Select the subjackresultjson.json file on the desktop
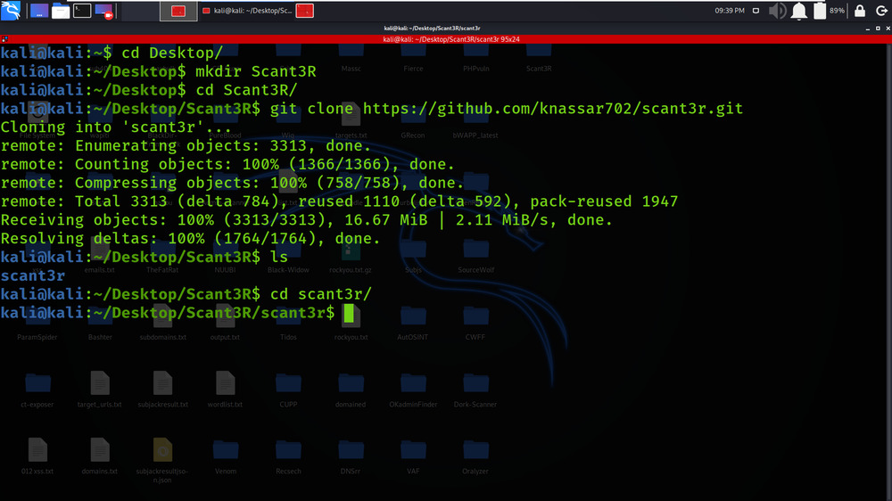Screen dimensions: 892x501 tap(162, 459)
